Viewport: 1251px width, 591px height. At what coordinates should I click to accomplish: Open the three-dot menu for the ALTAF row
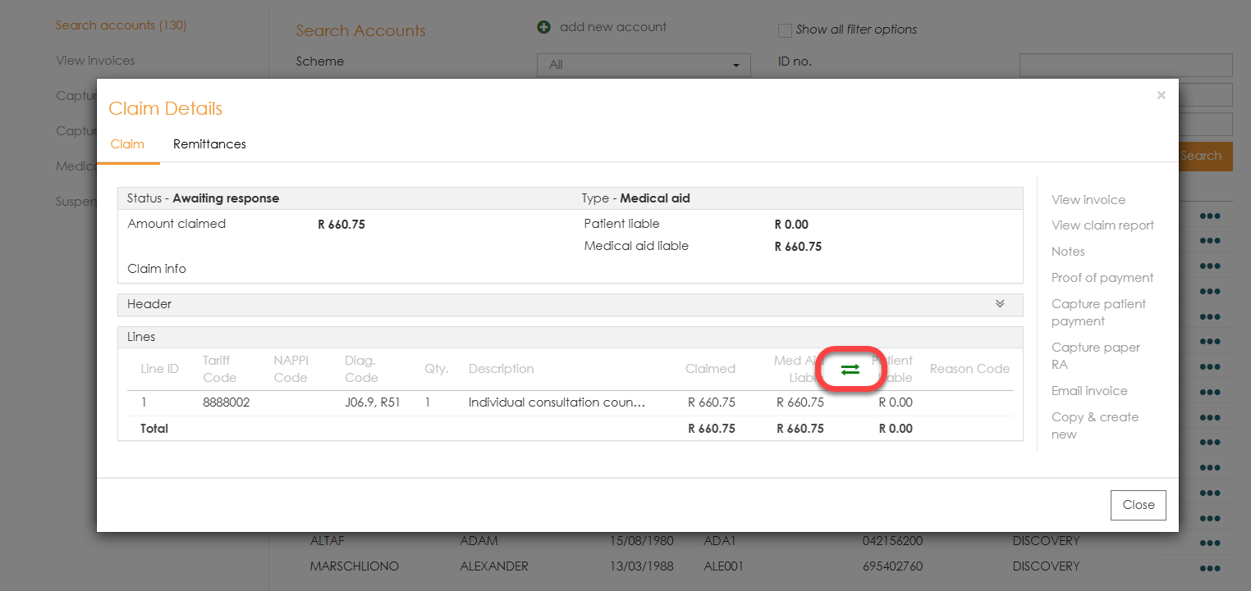click(x=1209, y=542)
